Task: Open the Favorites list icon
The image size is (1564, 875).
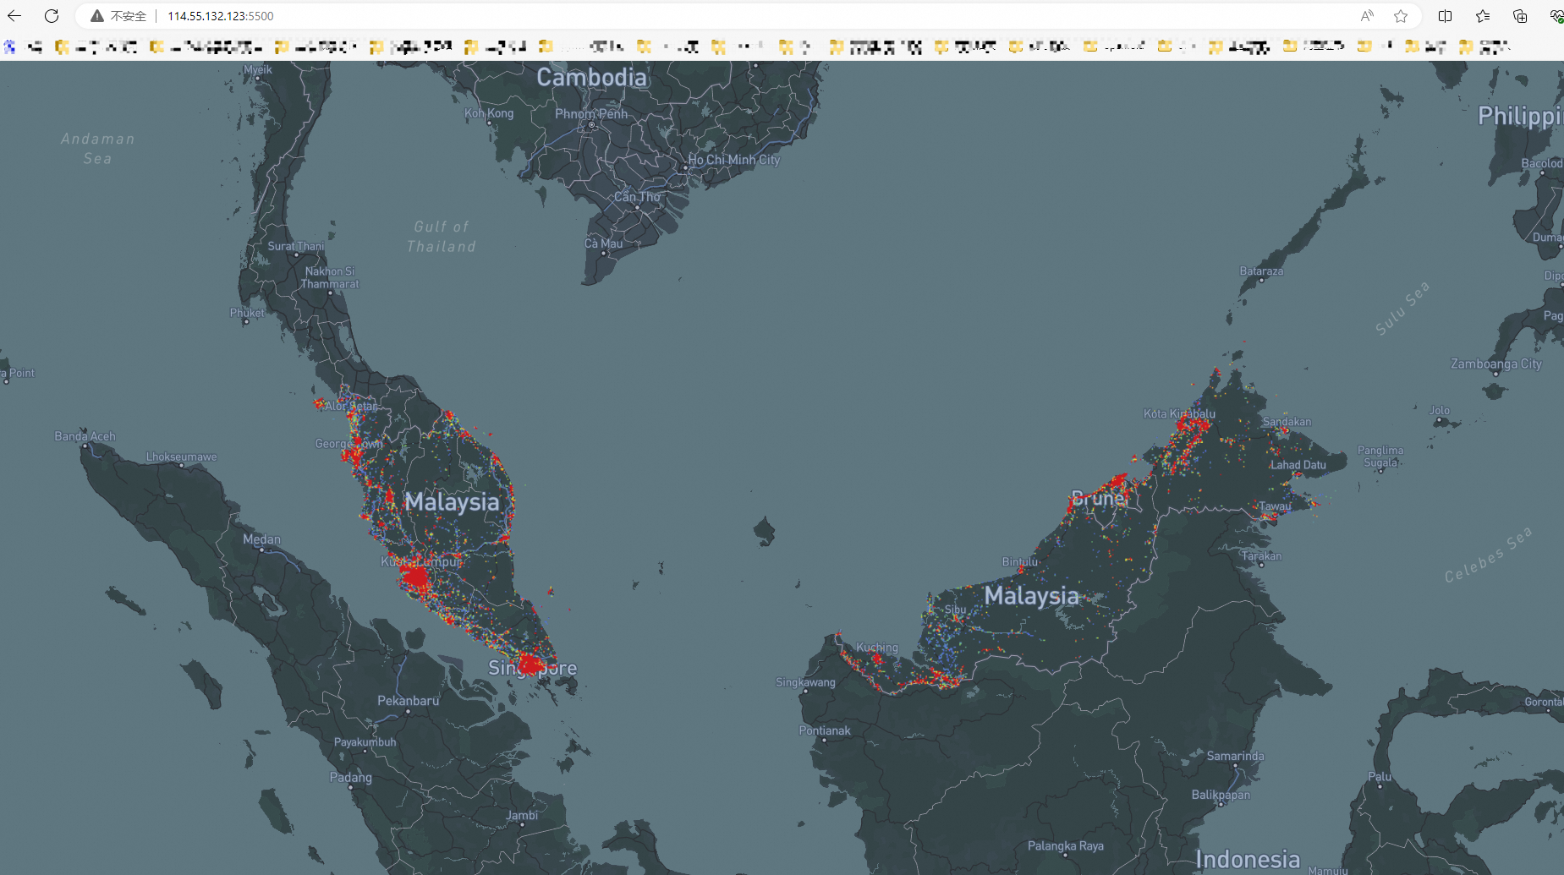Action: point(1483,16)
